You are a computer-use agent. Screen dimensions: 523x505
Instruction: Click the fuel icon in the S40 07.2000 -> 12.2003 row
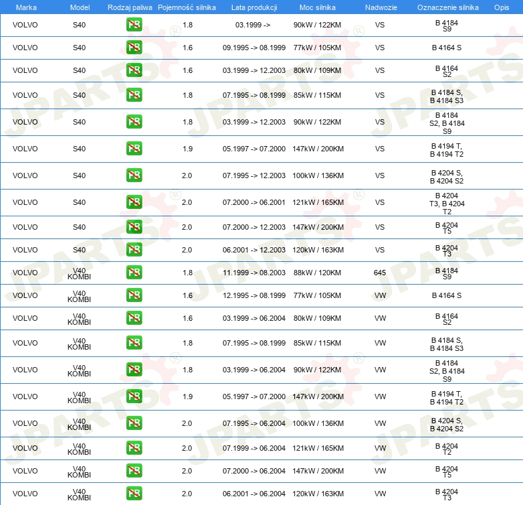tap(134, 226)
